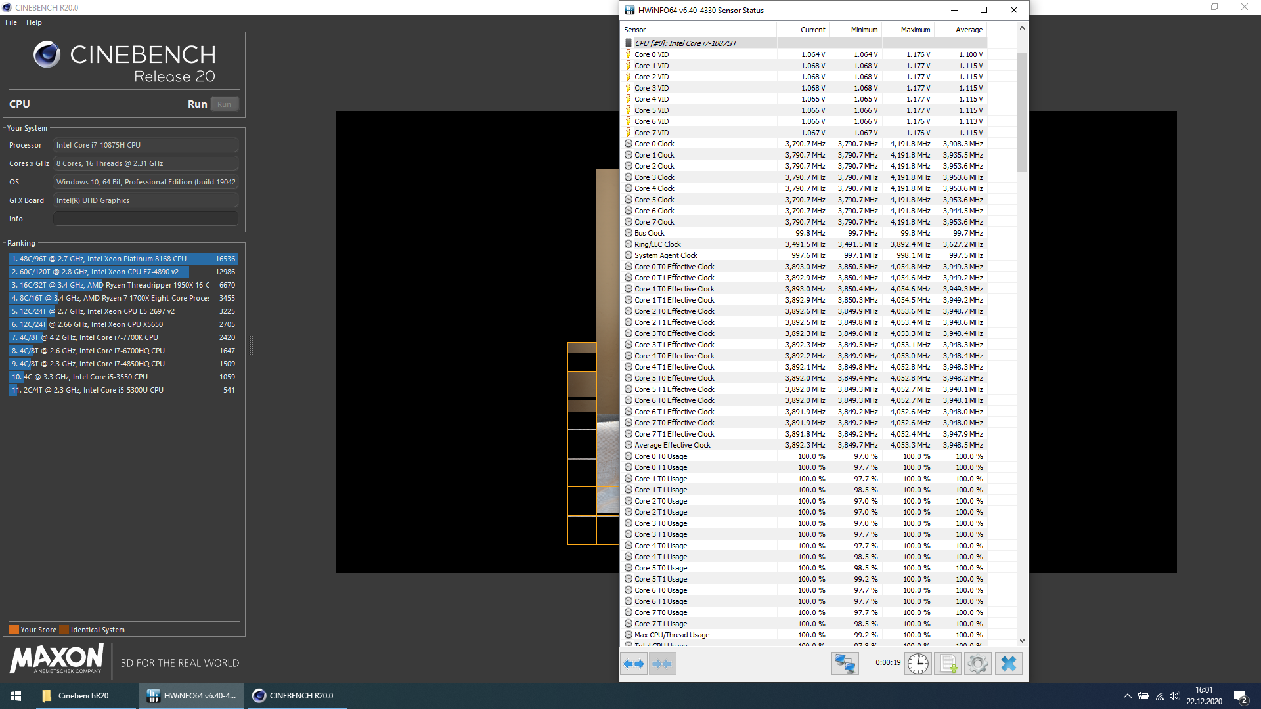The height and width of the screenshot is (709, 1261).
Task: Click the elapsed time 0:00:19 readout
Action: [x=888, y=663]
